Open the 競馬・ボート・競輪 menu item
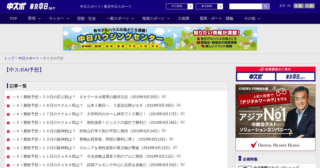Viewport: 320px width, 168px height. (x=217, y=18)
